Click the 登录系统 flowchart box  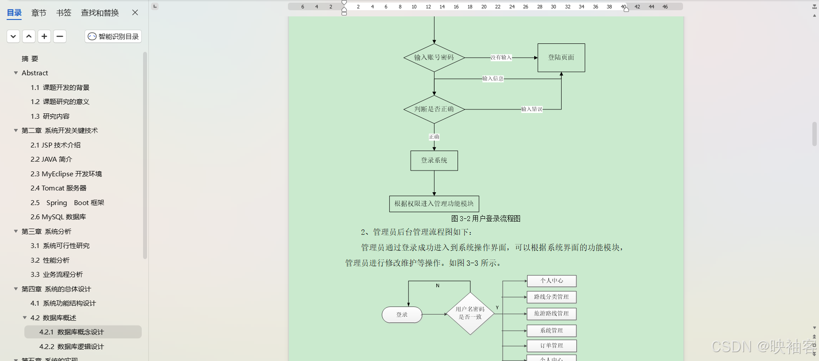pos(434,160)
